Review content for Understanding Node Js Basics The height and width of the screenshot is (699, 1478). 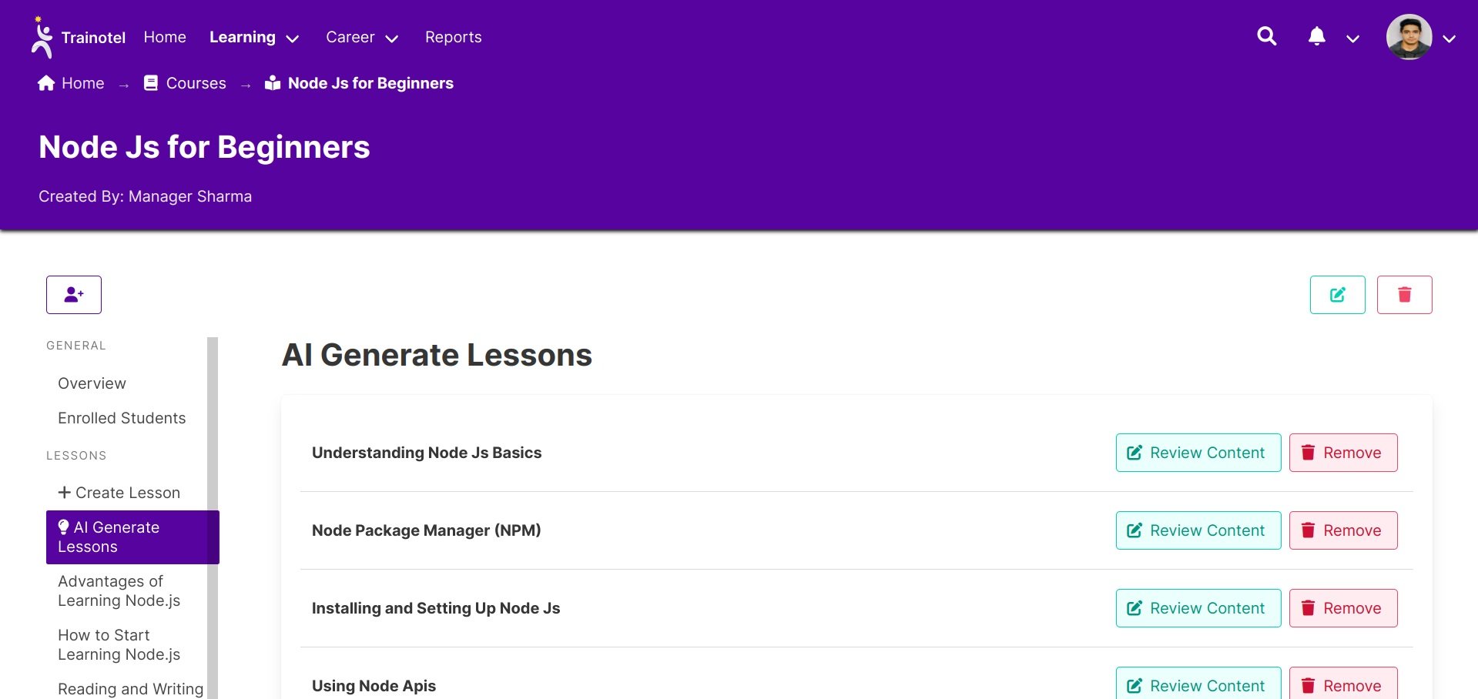(1198, 453)
